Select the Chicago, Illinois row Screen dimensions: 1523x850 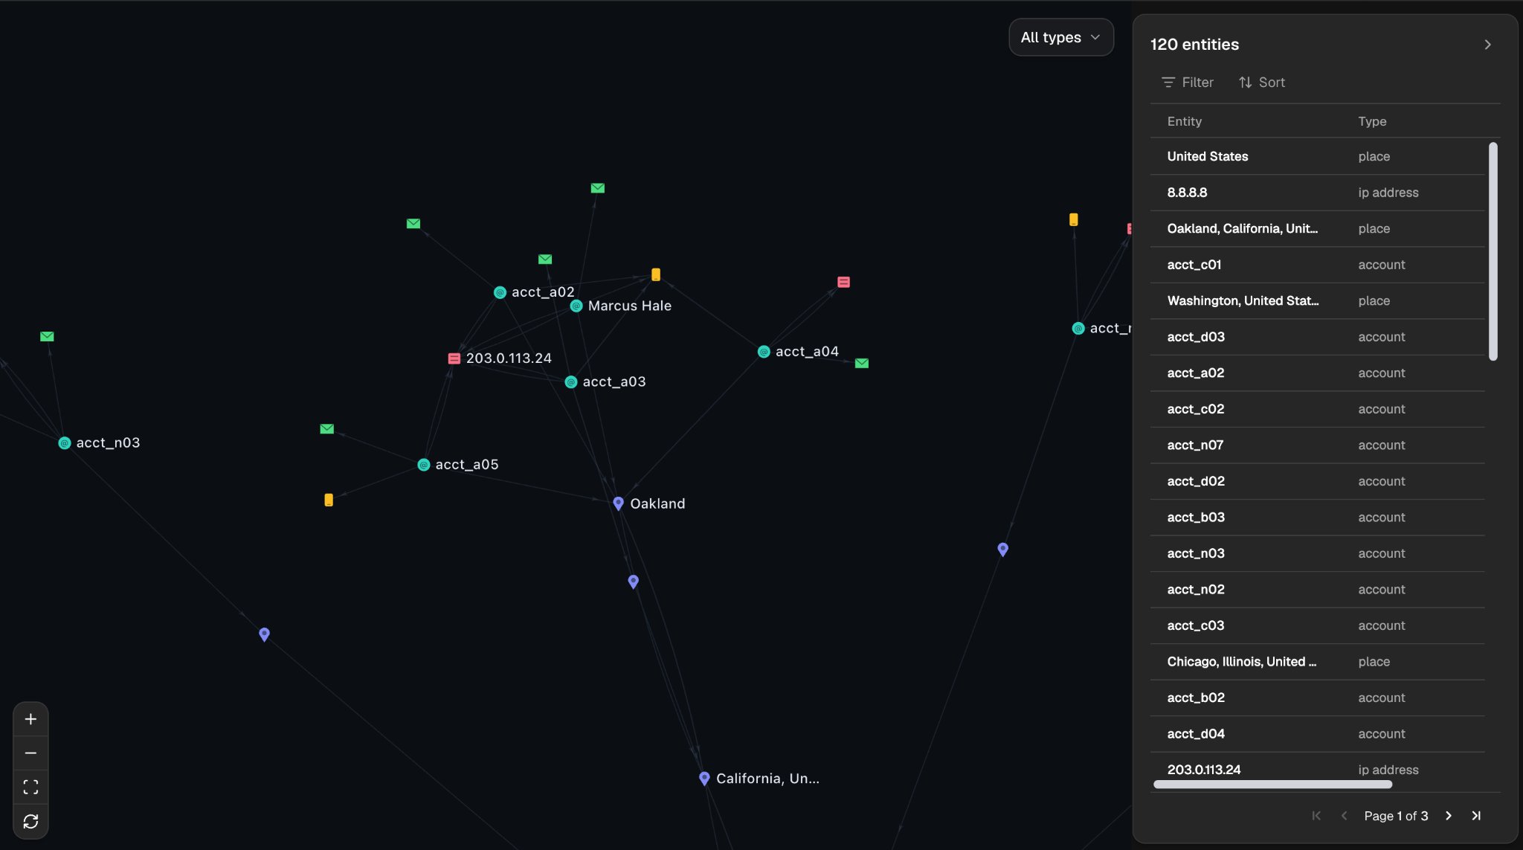(1317, 662)
